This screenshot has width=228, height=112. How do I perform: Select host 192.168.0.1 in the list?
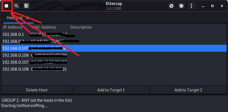[x=13, y=34]
